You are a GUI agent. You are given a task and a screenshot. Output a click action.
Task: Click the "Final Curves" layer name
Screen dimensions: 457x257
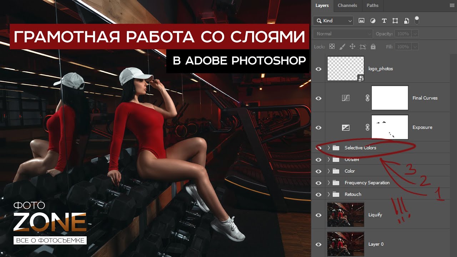tap(425, 98)
